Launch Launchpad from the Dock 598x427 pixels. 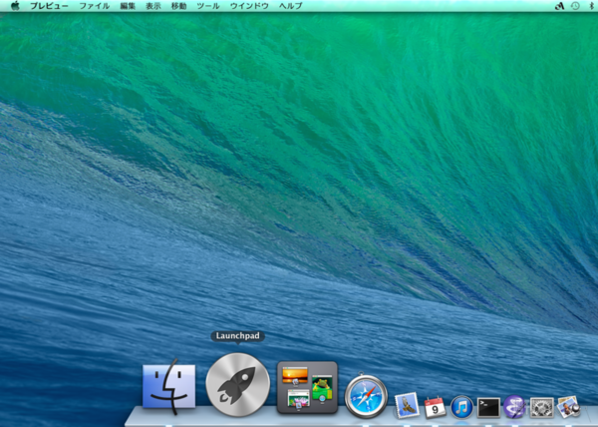click(x=237, y=384)
